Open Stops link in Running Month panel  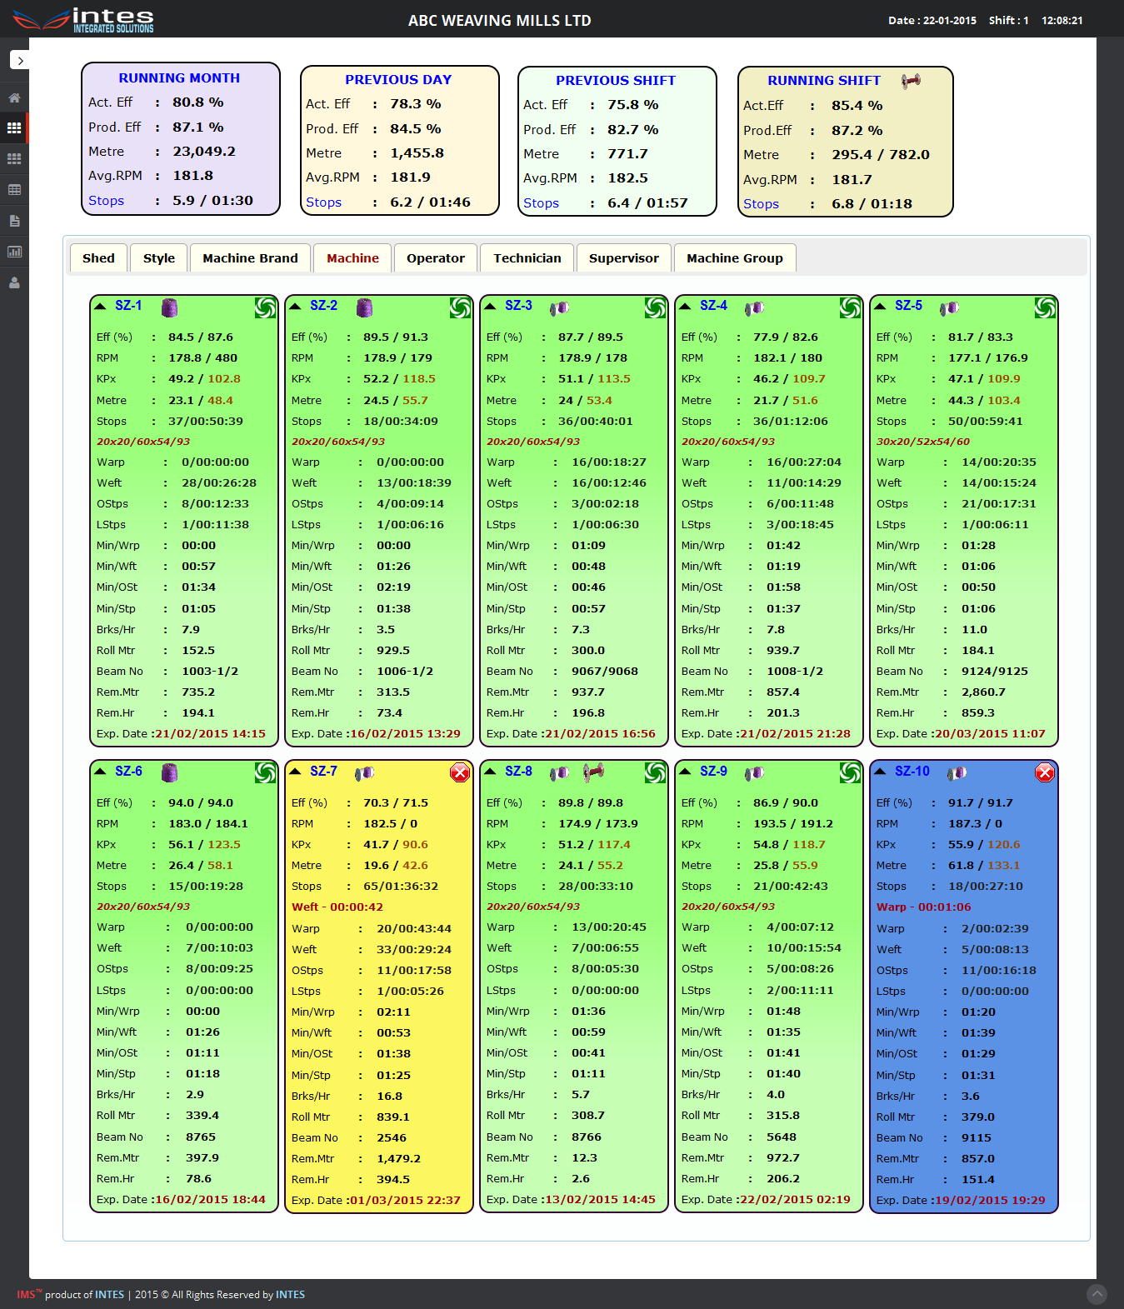(106, 201)
